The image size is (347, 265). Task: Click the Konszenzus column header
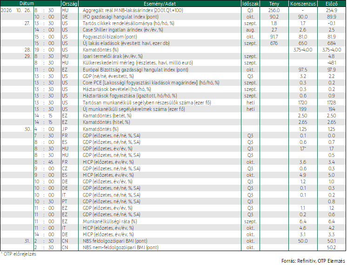coord(303,4)
